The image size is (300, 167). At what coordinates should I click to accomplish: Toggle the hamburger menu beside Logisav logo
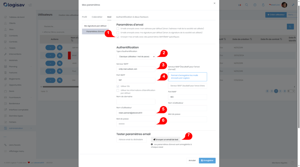30,5
